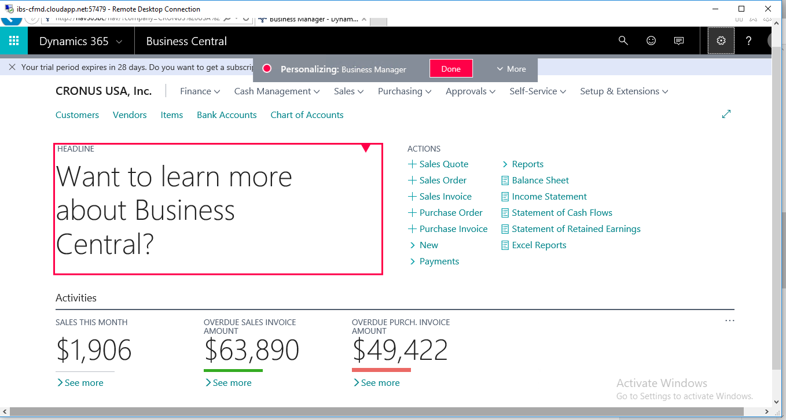The width and height of the screenshot is (786, 420).
Task: Open the app launcher waffle icon
Action: 14,41
